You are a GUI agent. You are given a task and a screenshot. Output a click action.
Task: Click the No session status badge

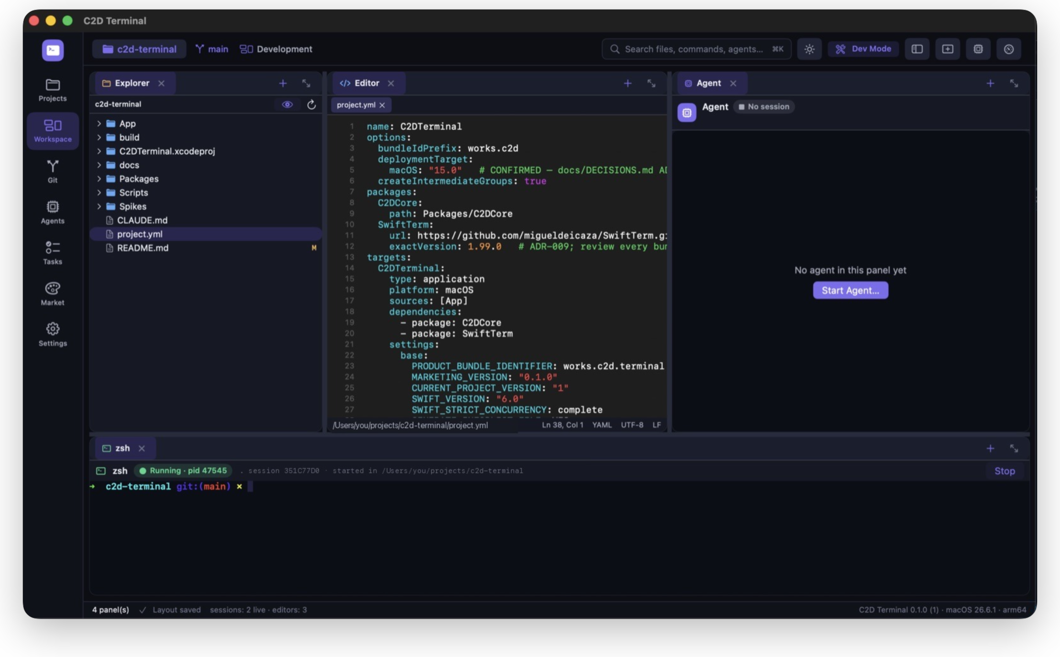(x=764, y=107)
